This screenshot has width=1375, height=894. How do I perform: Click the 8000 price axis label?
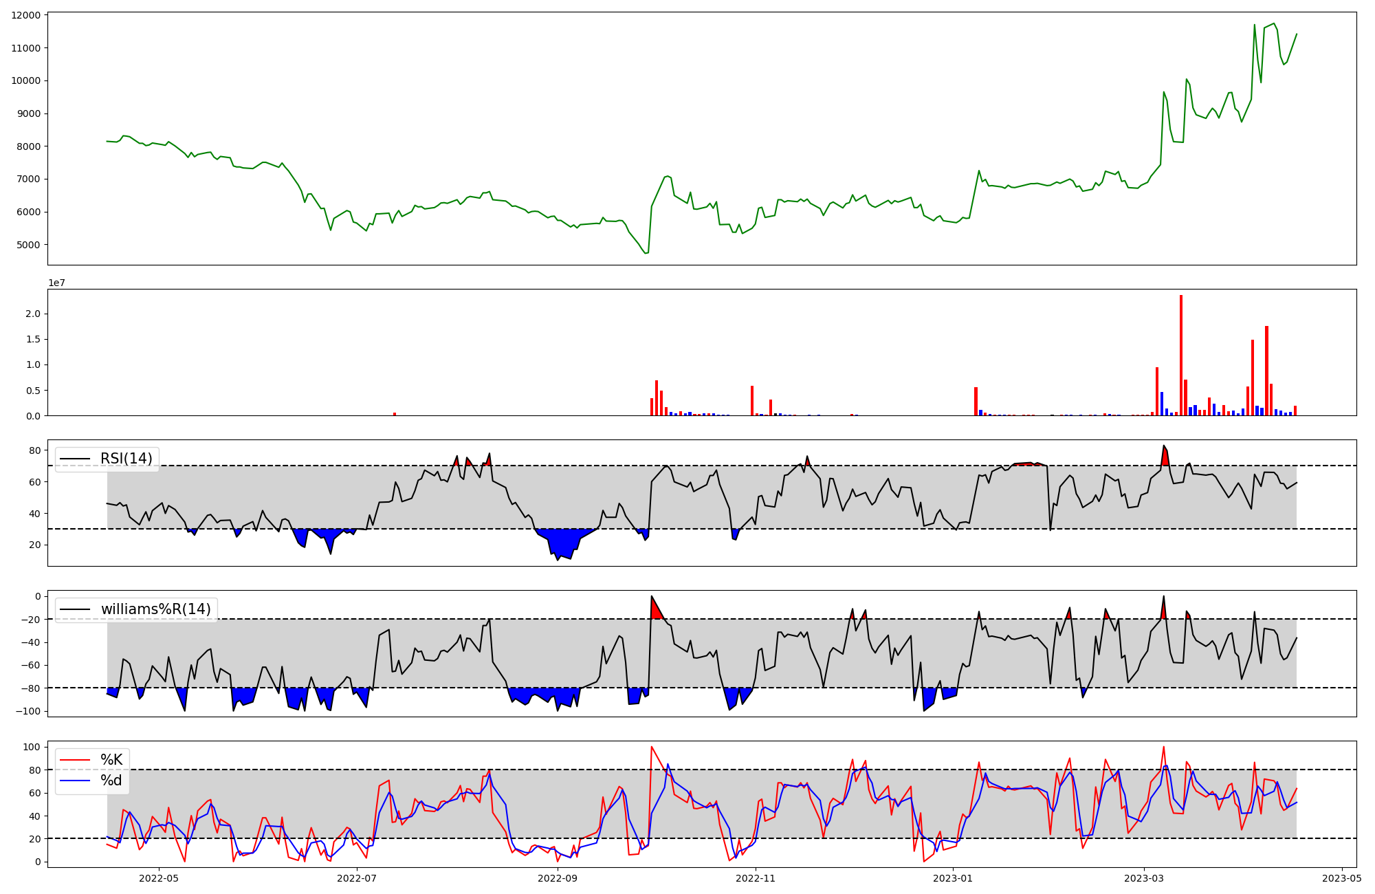tap(28, 146)
